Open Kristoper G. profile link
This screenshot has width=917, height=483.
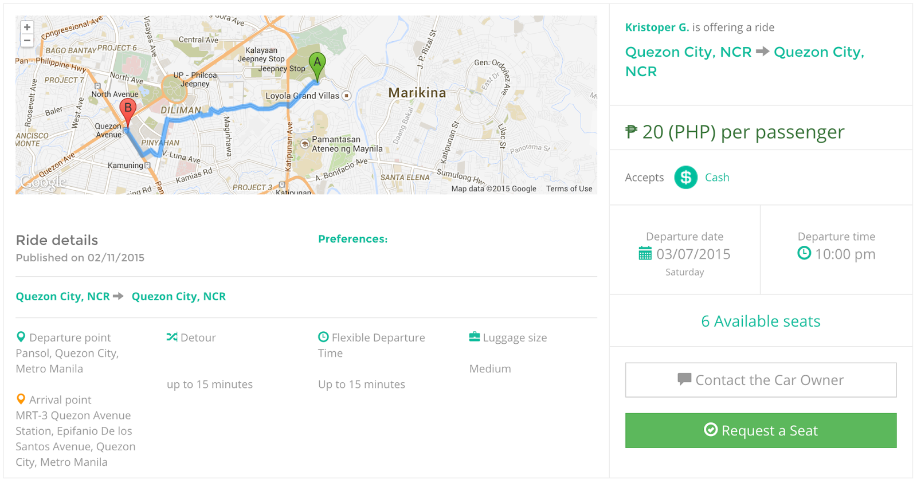tap(657, 27)
